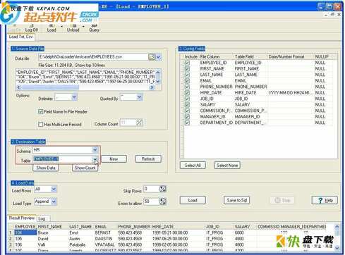The width and height of the screenshot is (345, 255).
Task: Enable Has Multi-Line Record checkbox
Action: pyautogui.click(x=41, y=124)
